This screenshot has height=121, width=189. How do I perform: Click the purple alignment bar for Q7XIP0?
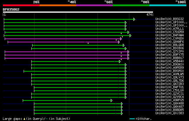point(66,52)
